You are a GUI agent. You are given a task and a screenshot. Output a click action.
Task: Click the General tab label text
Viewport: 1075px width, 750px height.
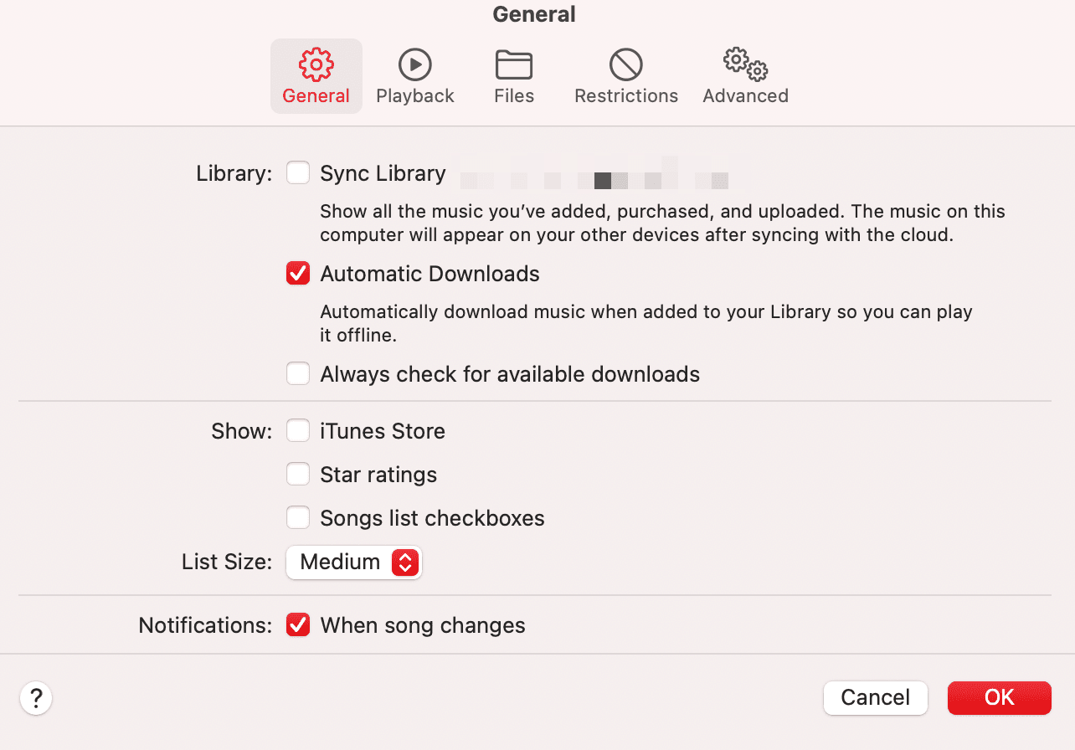pyautogui.click(x=316, y=96)
